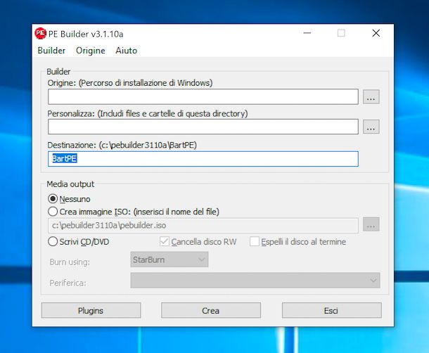
Task: Open the Aiuto menu
Action: tap(126, 51)
